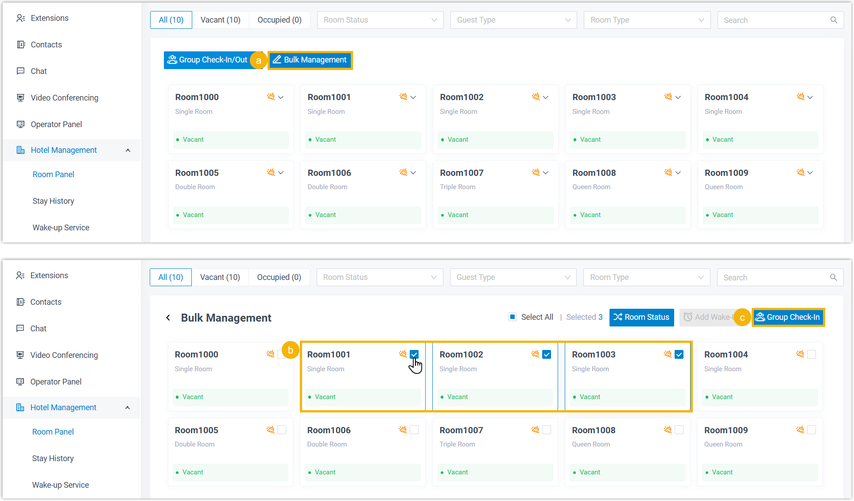Toggle the Select All checkbox

point(512,317)
